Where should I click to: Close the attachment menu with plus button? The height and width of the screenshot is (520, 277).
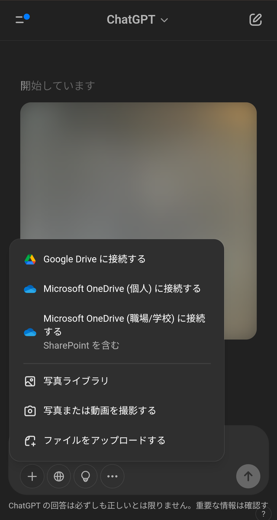point(32,476)
